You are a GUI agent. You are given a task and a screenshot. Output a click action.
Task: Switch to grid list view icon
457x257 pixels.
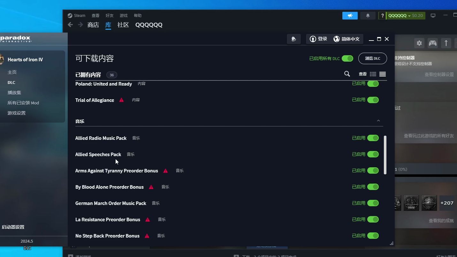tap(373, 74)
